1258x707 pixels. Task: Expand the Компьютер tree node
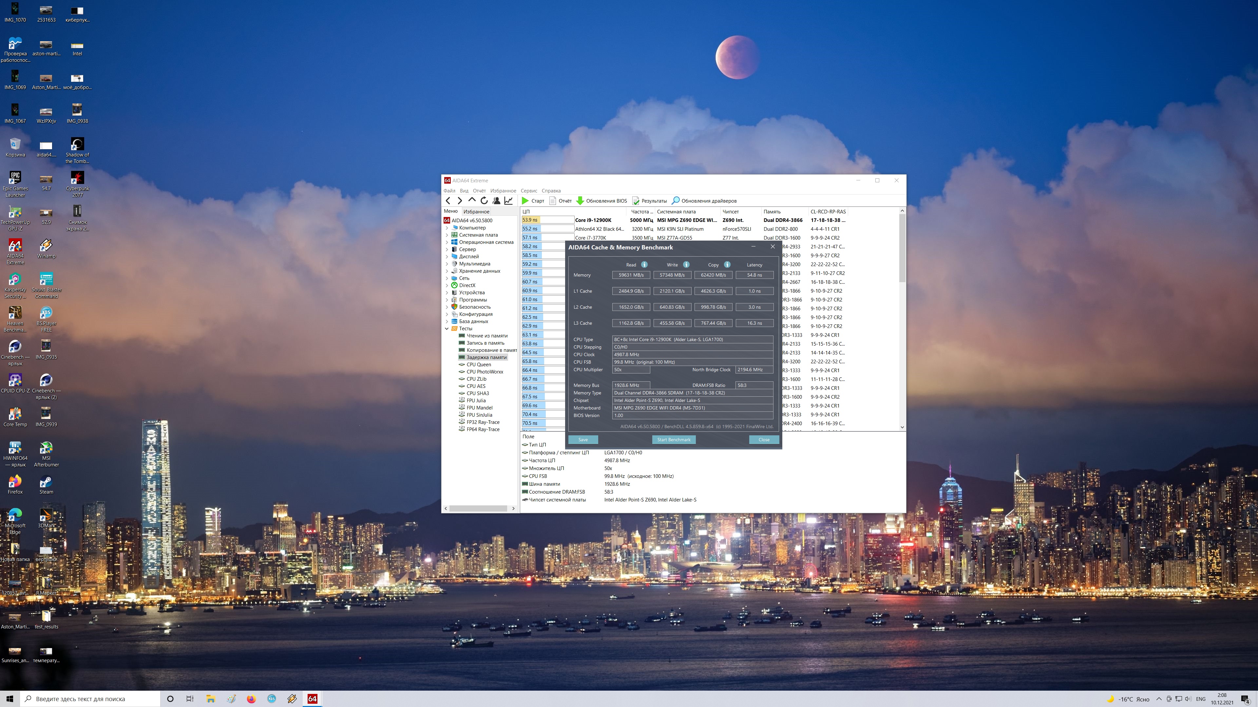coord(446,228)
